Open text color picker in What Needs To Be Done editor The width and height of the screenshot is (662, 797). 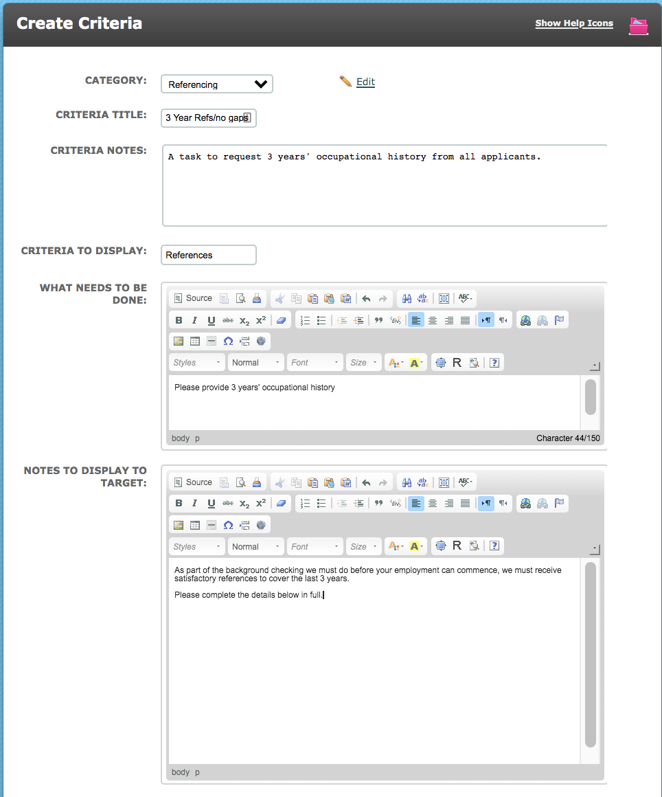(x=396, y=362)
